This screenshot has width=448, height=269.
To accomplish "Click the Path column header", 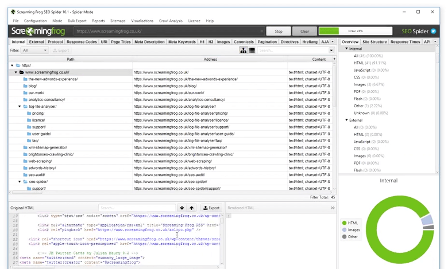I will 71,59.
